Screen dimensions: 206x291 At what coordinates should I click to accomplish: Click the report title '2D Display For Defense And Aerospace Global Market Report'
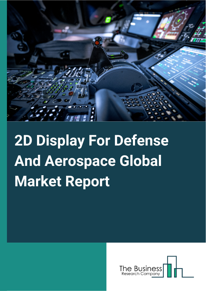pyautogui.click(x=91, y=161)
